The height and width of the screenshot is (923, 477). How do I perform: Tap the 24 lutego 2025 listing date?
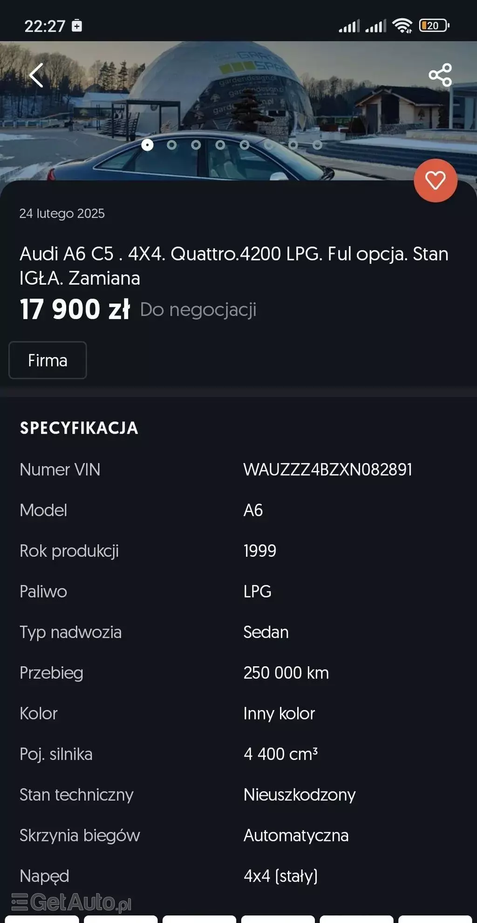click(x=62, y=214)
